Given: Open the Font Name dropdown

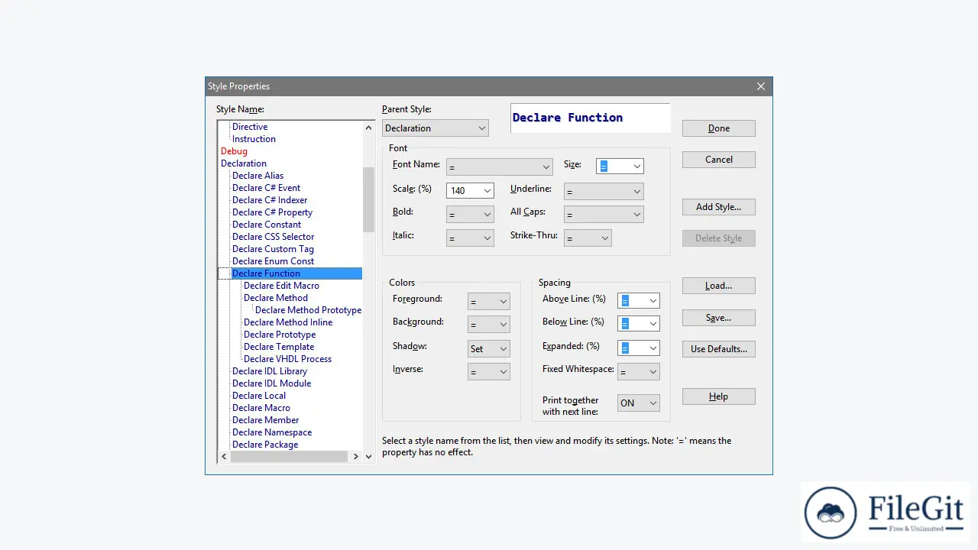Looking at the screenshot, I should coord(499,167).
